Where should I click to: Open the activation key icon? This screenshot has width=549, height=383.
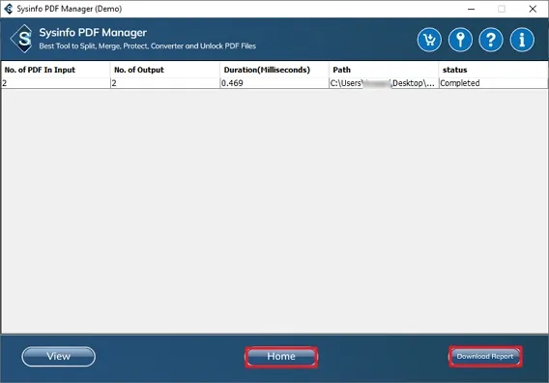(x=460, y=40)
